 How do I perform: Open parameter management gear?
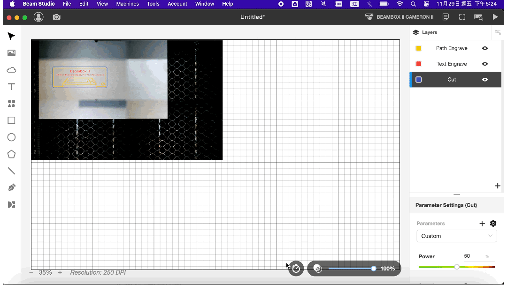point(493,223)
